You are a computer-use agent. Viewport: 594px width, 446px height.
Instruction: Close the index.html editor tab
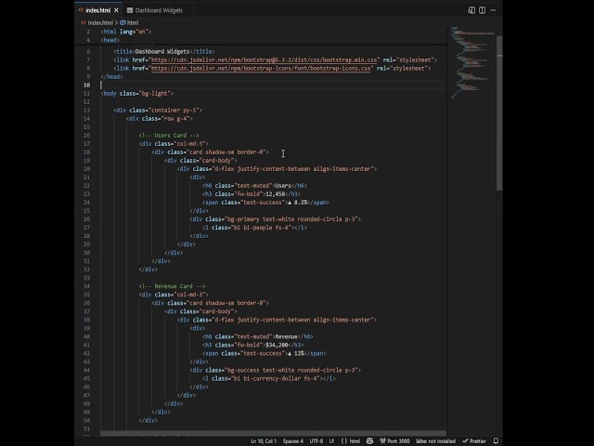(x=116, y=10)
